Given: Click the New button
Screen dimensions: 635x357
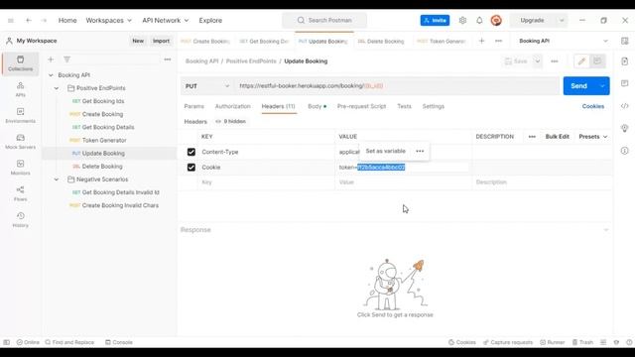Looking at the screenshot, I should [138, 41].
